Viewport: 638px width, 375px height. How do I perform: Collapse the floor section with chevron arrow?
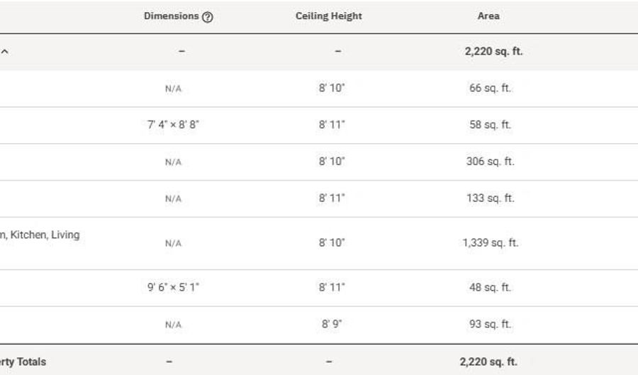pyautogui.click(x=4, y=52)
